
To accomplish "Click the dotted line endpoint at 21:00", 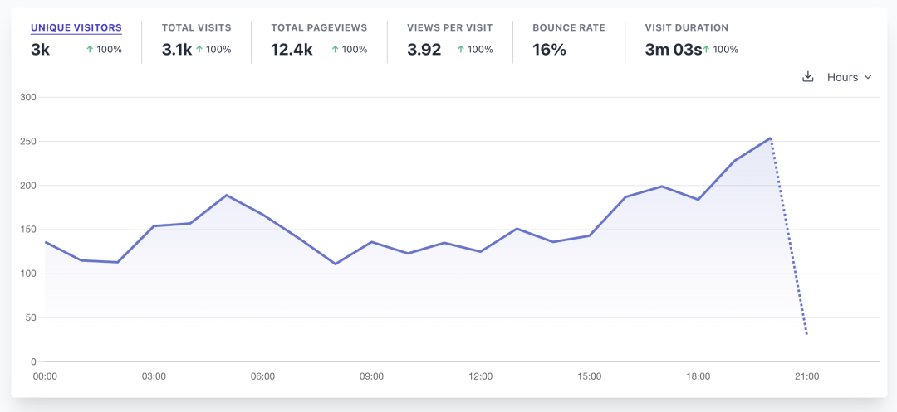I will (x=806, y=334).
